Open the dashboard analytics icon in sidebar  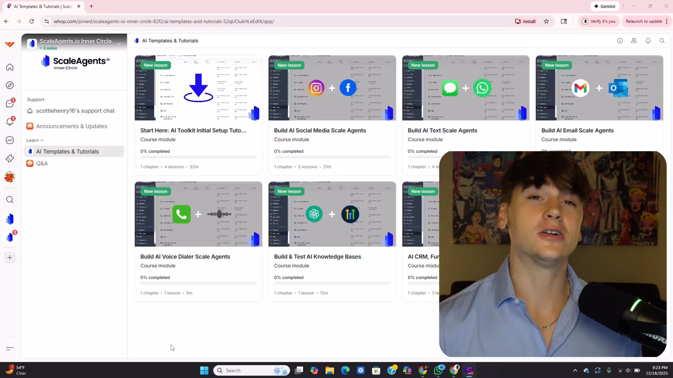(x=10, y=140)
